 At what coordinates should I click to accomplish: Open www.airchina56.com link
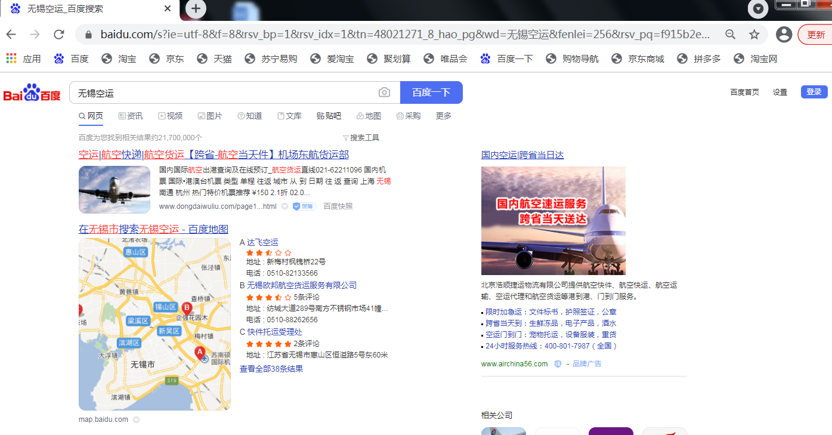tap(514, 364)
